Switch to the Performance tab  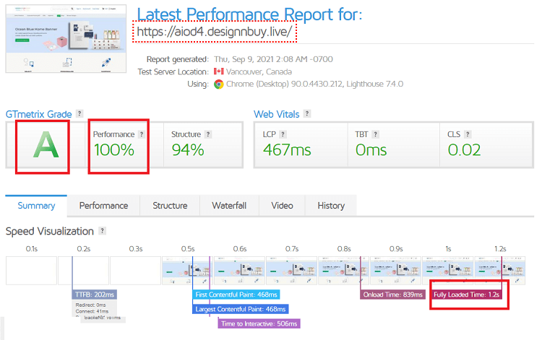point(103,206)
